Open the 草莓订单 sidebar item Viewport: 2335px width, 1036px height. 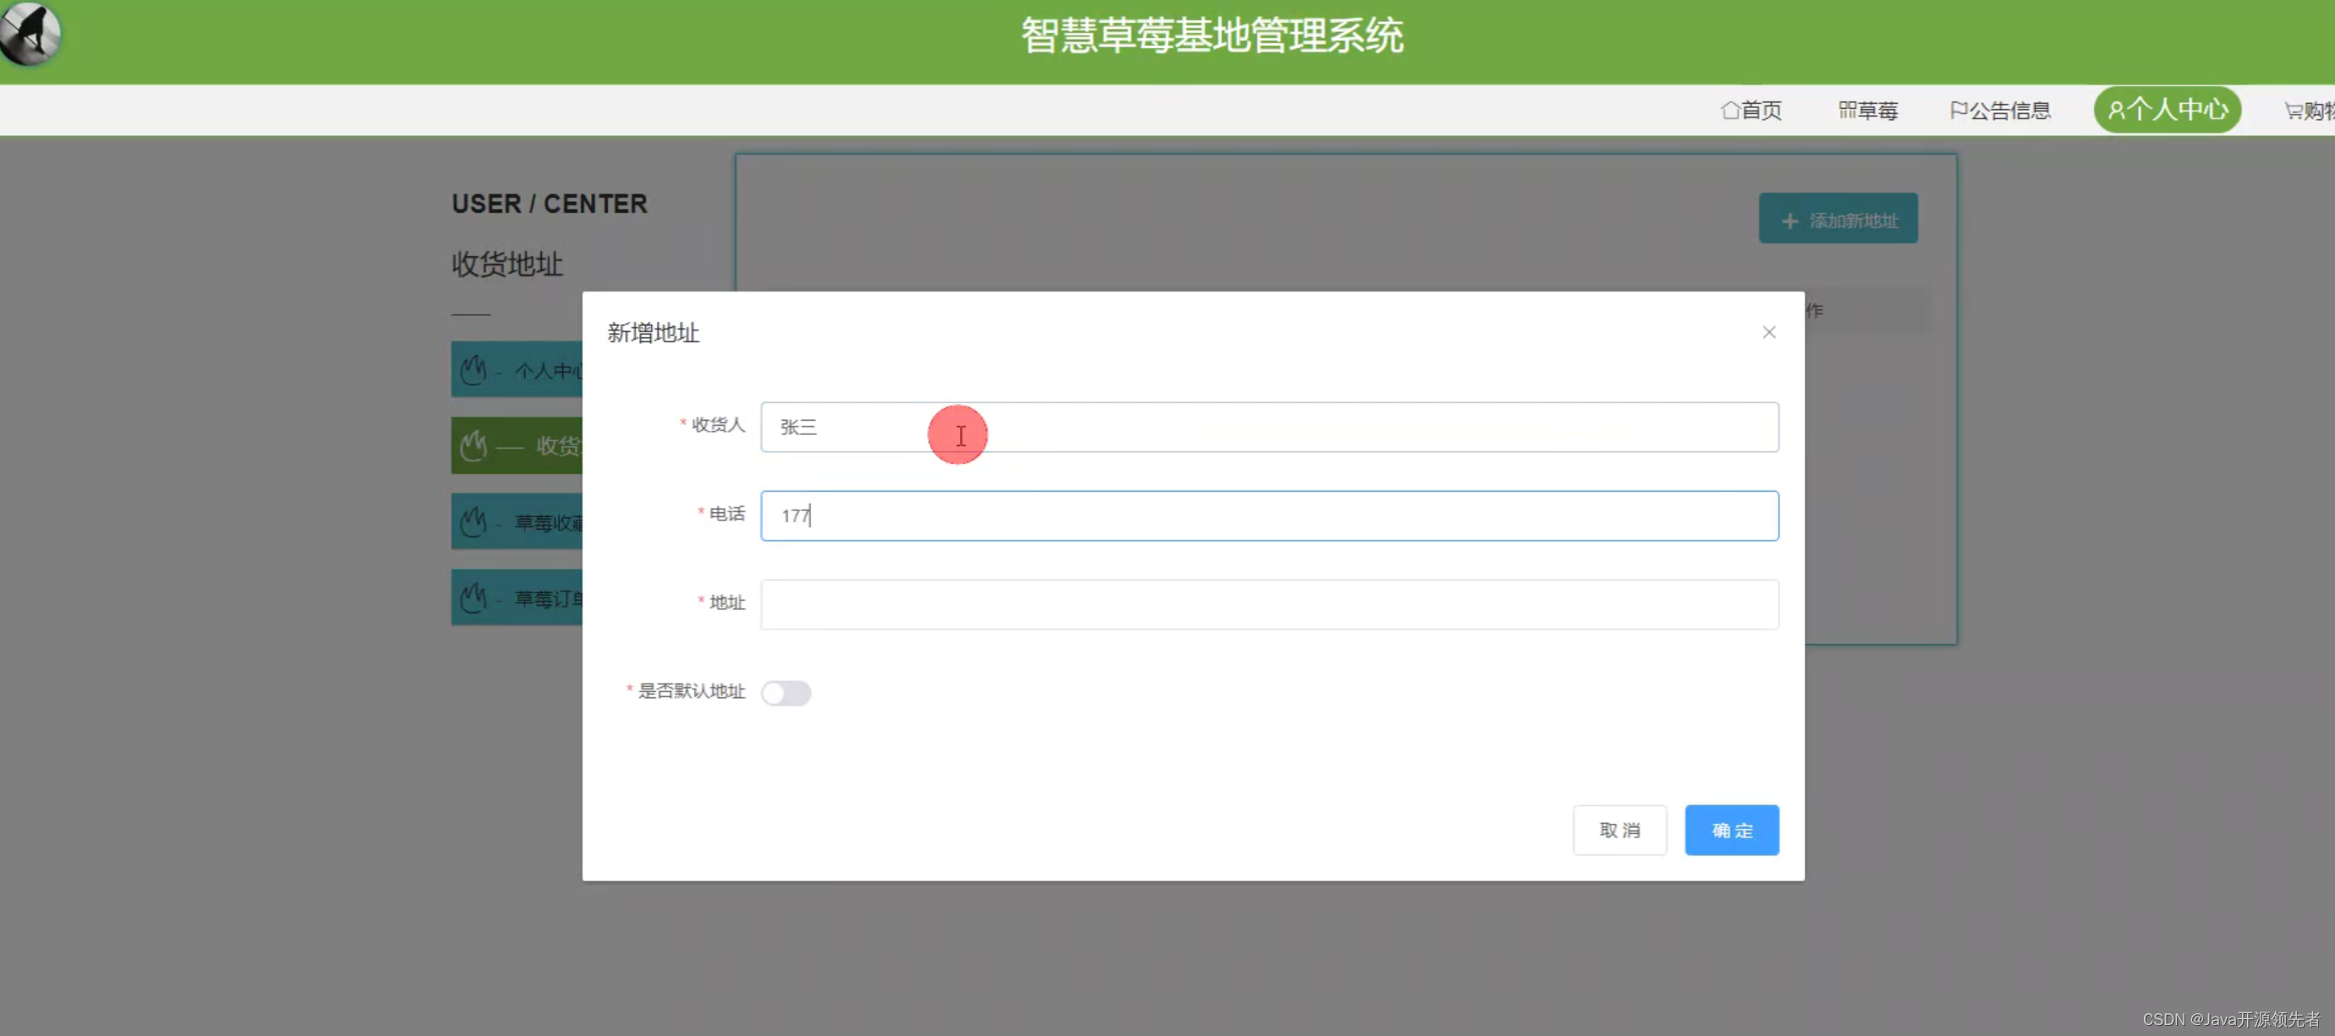pos(517,597)
